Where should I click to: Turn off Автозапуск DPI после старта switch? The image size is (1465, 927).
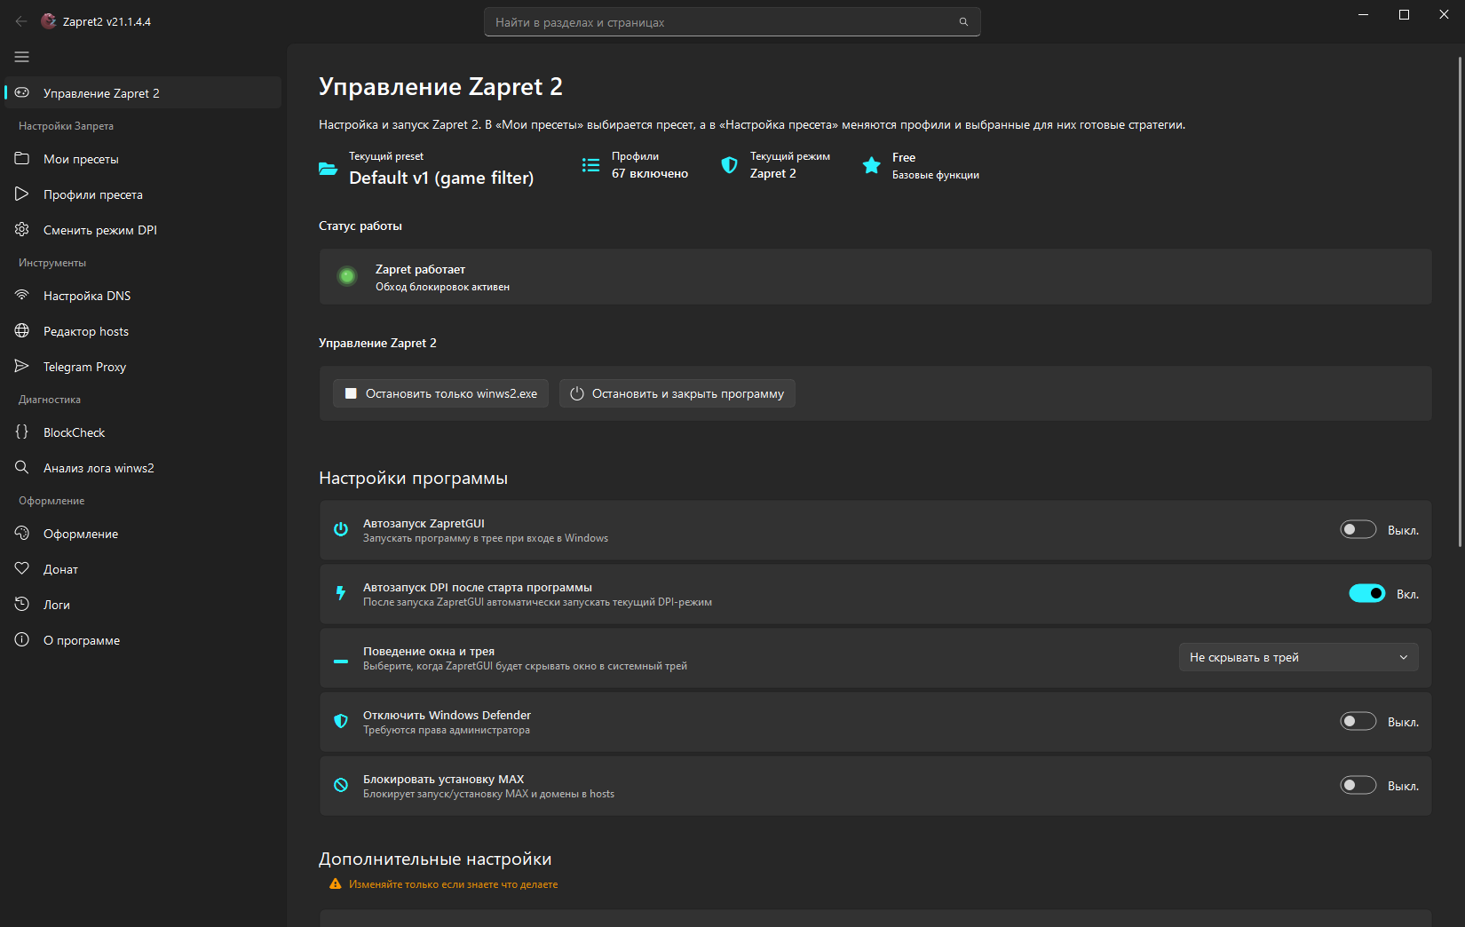(1367, 593)
